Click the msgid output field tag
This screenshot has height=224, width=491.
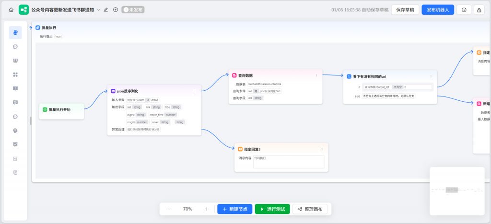click(x=138, y=122)
